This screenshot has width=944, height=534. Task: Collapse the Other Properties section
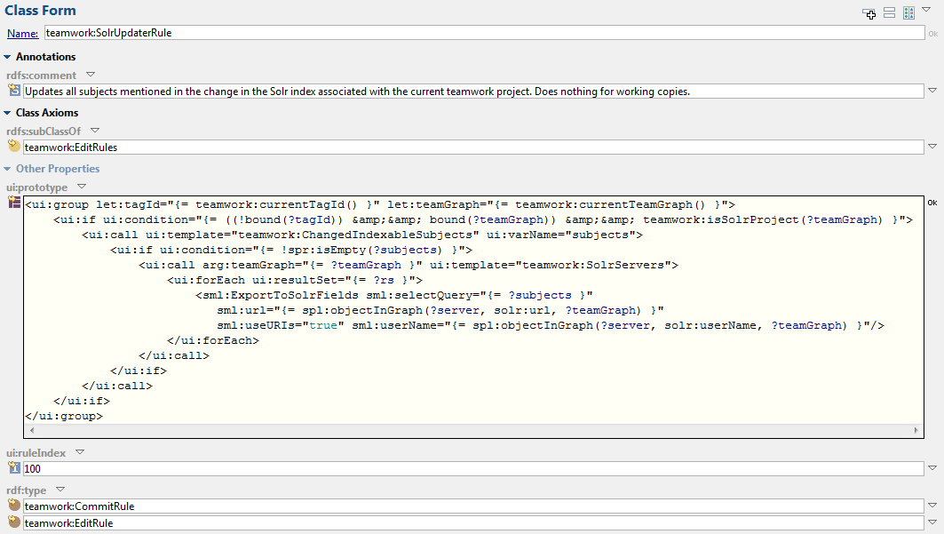7,169
